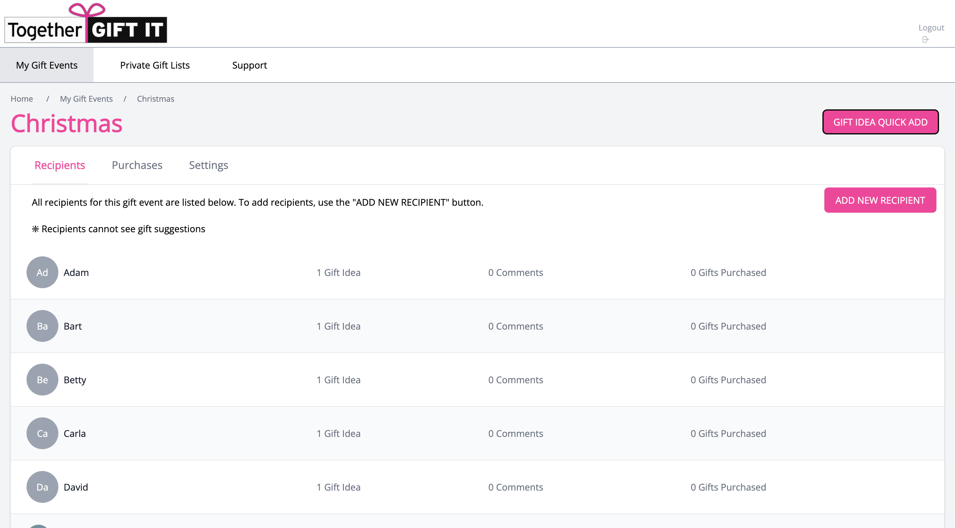This screenshot has height=528, width=955.
Task: Open Carla's 'Ca' avatar
Action: [42, 434]
